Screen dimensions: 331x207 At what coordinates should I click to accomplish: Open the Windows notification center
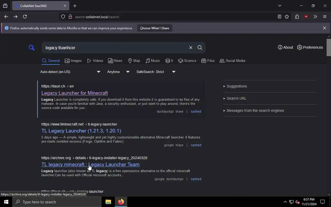coord(322,202)
